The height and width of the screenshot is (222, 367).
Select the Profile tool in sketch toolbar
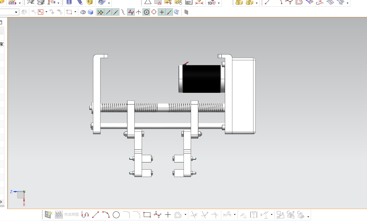[x=85, y=214]
